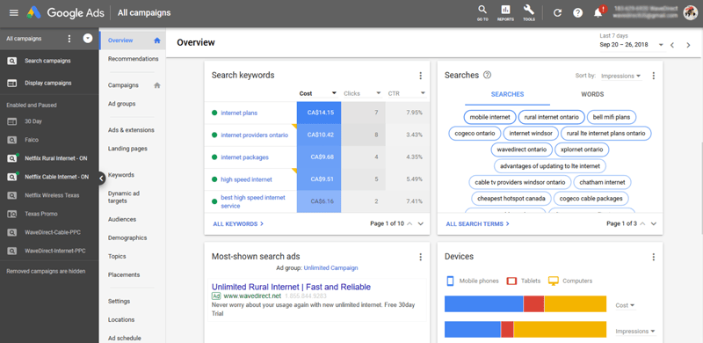Open Landing pages in the page menu

(x=127, y=149)
